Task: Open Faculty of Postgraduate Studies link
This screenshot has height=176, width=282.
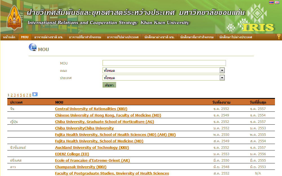Action: (112, 173)
